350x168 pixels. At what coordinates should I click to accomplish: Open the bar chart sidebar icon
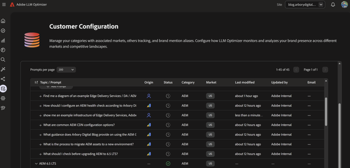tap(3, 41)
